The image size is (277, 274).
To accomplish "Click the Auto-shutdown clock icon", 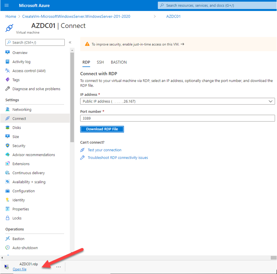I will click(7, 247).
